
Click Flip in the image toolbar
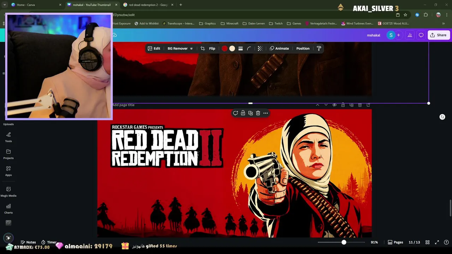[212, 48]
